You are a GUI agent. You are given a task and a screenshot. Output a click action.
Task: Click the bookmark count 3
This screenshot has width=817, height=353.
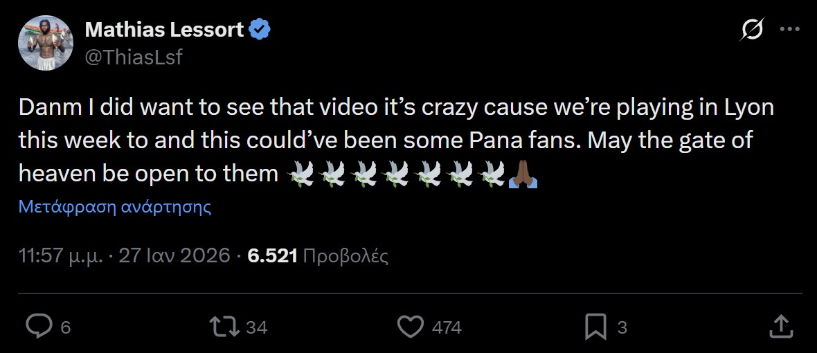(x=622, y=327)
